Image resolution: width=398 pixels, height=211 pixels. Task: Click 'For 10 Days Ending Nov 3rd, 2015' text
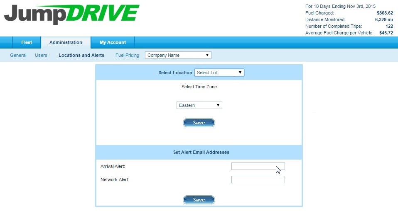(340, 6)
